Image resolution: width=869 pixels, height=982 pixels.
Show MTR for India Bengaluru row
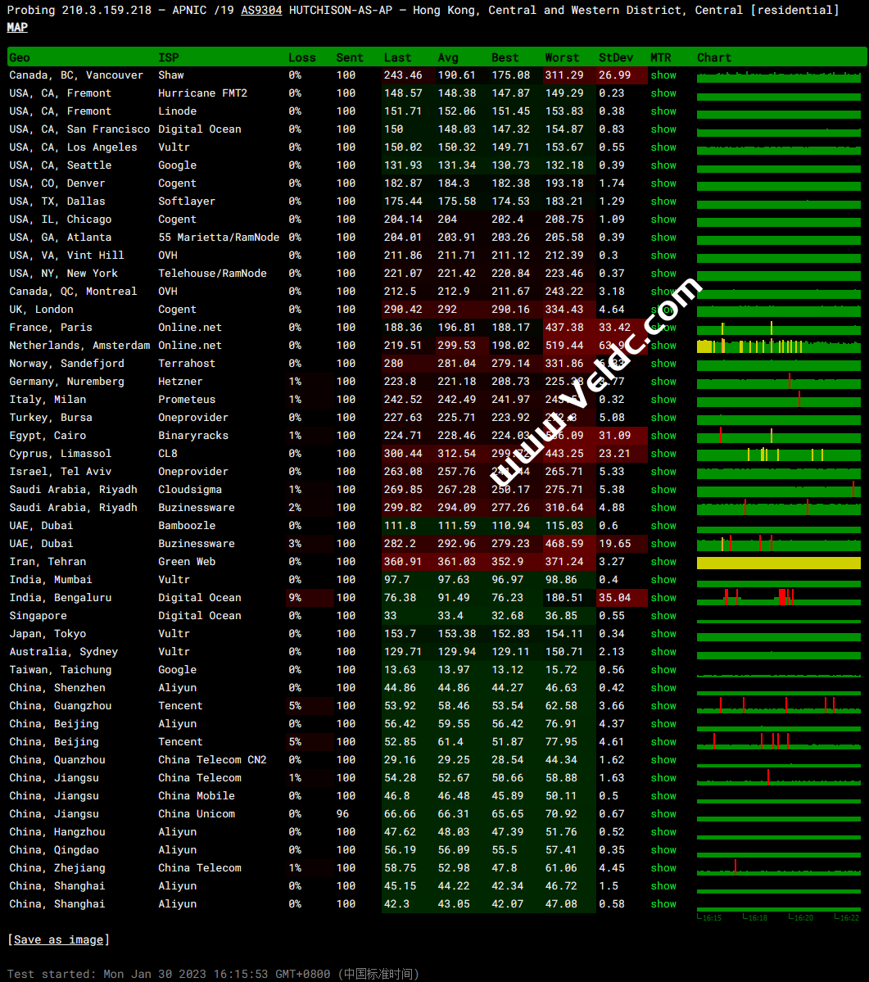point(663,598)
